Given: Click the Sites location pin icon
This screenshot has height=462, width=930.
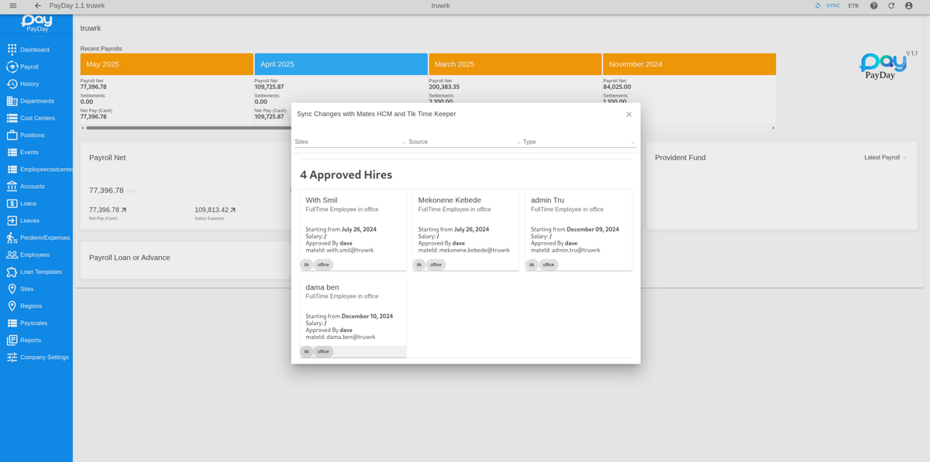Looking at the screenshot, I should click(x=12, y=289).
